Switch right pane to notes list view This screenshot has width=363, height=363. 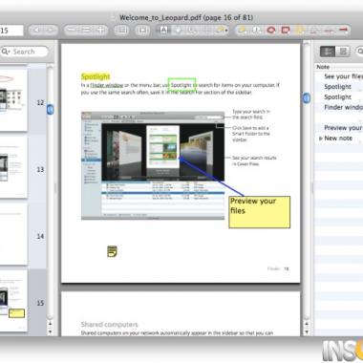click(328, 52)
